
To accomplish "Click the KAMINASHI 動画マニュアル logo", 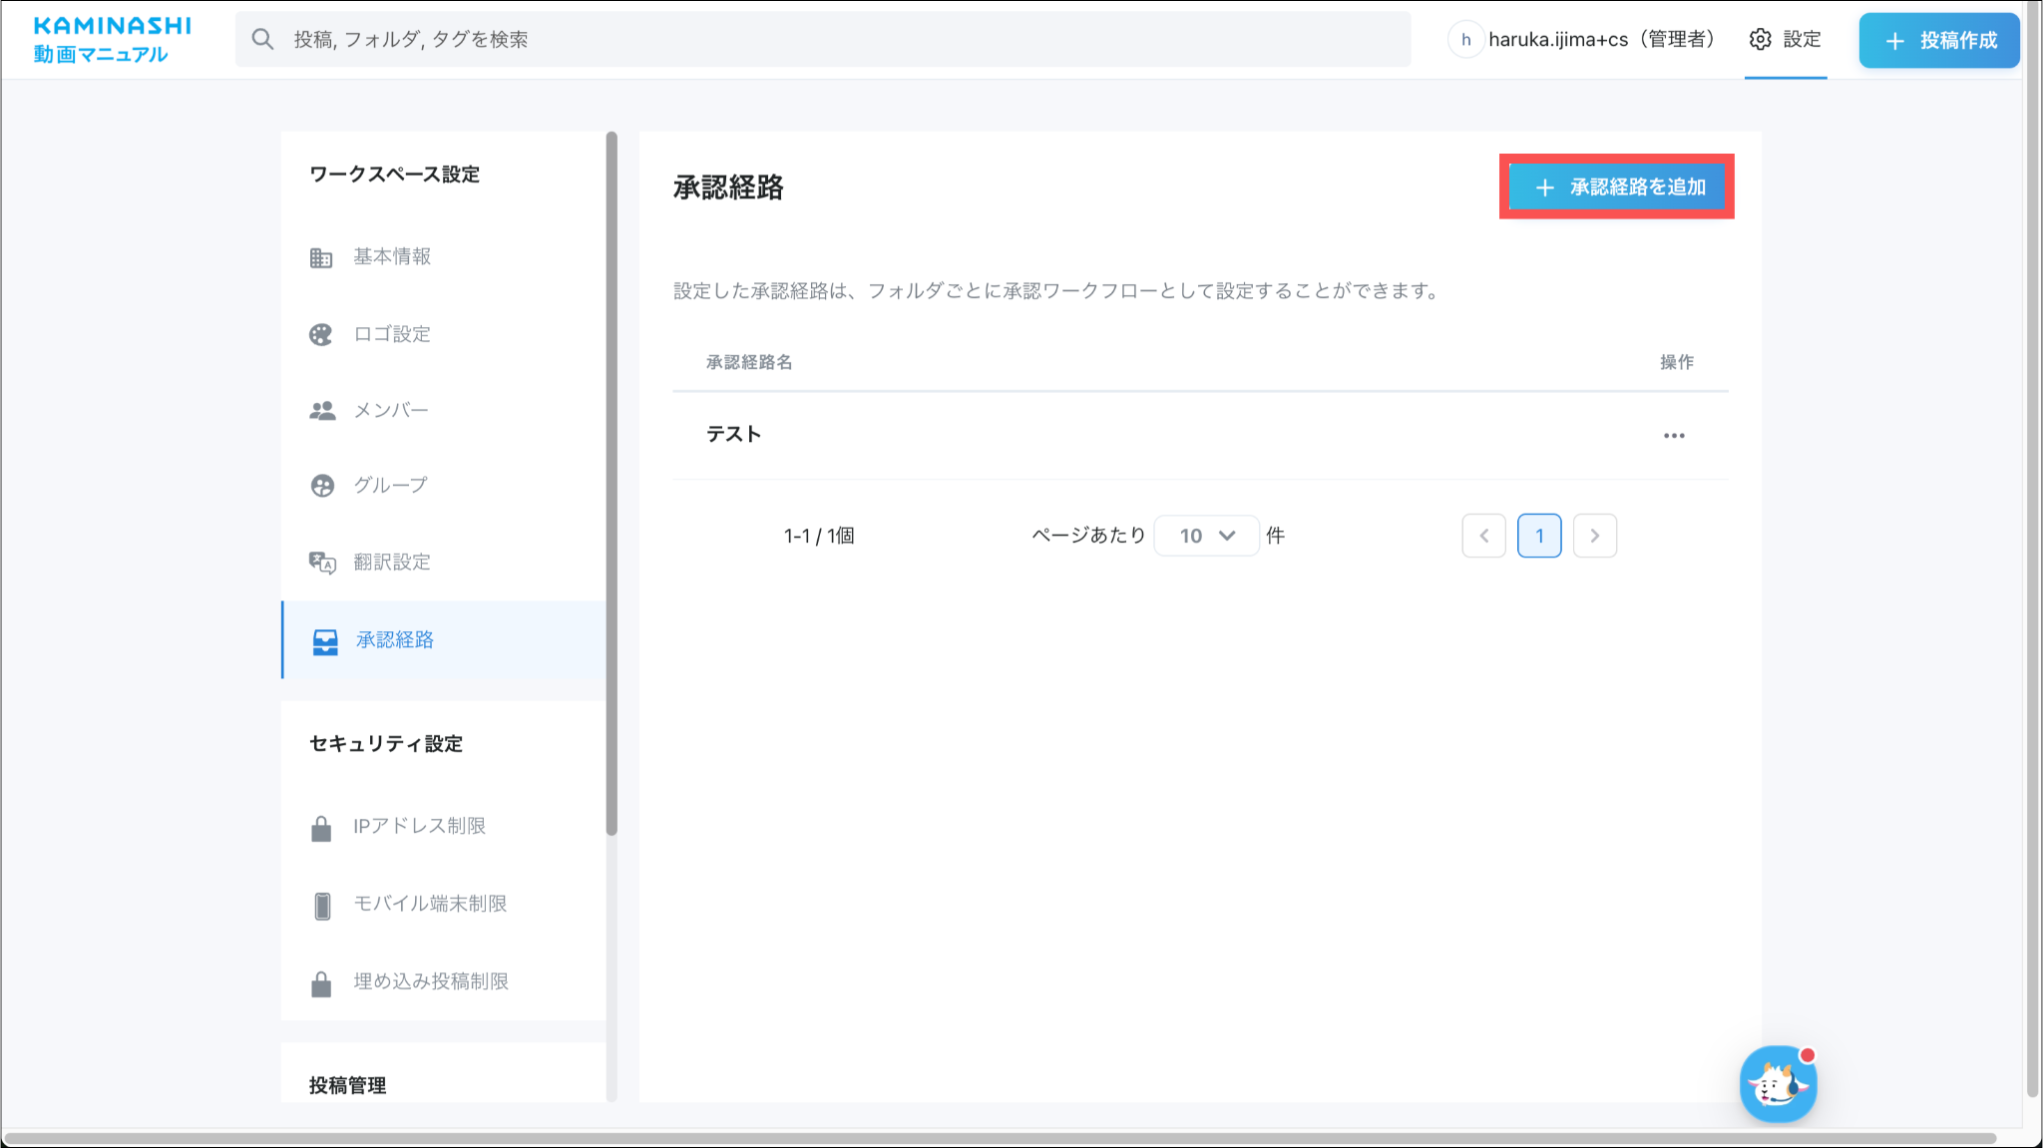I will click(x=111, y=40).
